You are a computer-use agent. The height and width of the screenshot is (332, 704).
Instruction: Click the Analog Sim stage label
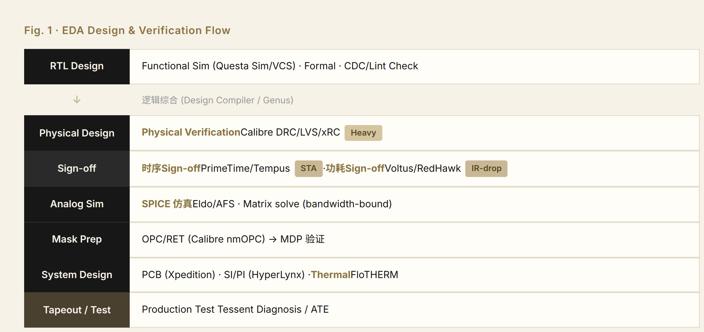tap(77, 204)
